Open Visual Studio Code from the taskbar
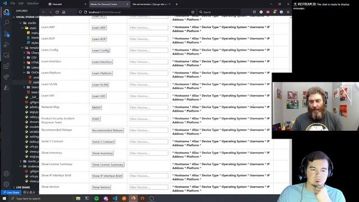The image size is (359, 202). pos(115,198)
